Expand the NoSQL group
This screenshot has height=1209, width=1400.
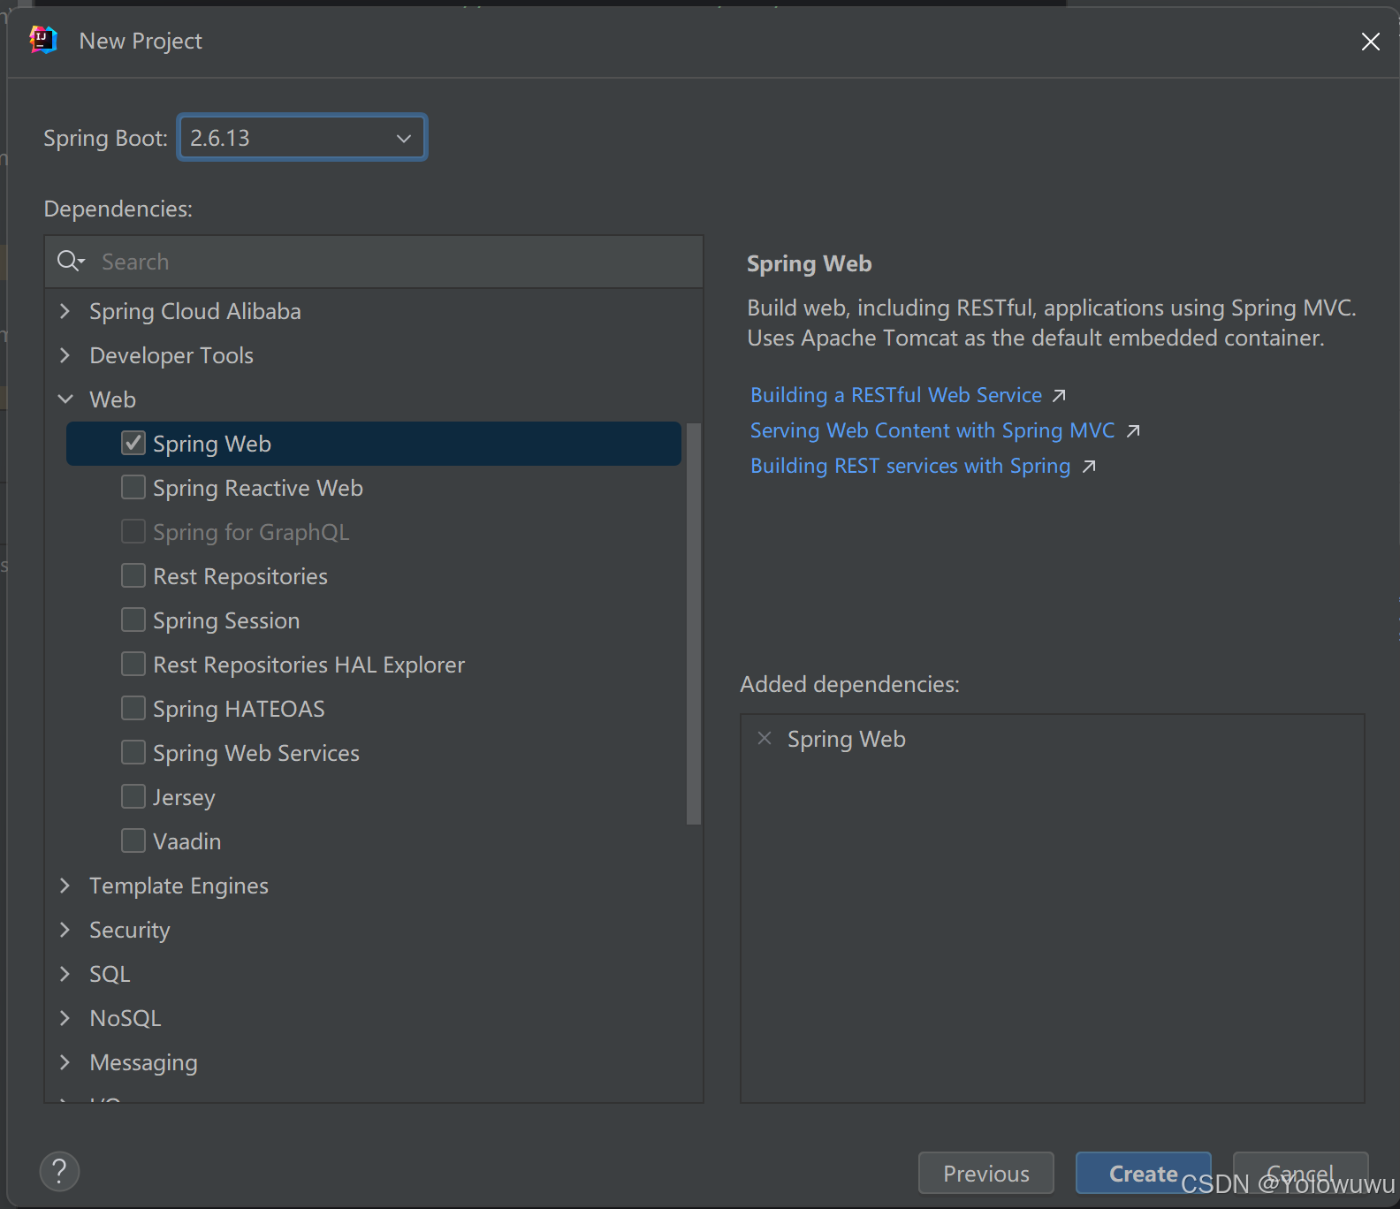pyautogui.click(x=65, y=1018)
